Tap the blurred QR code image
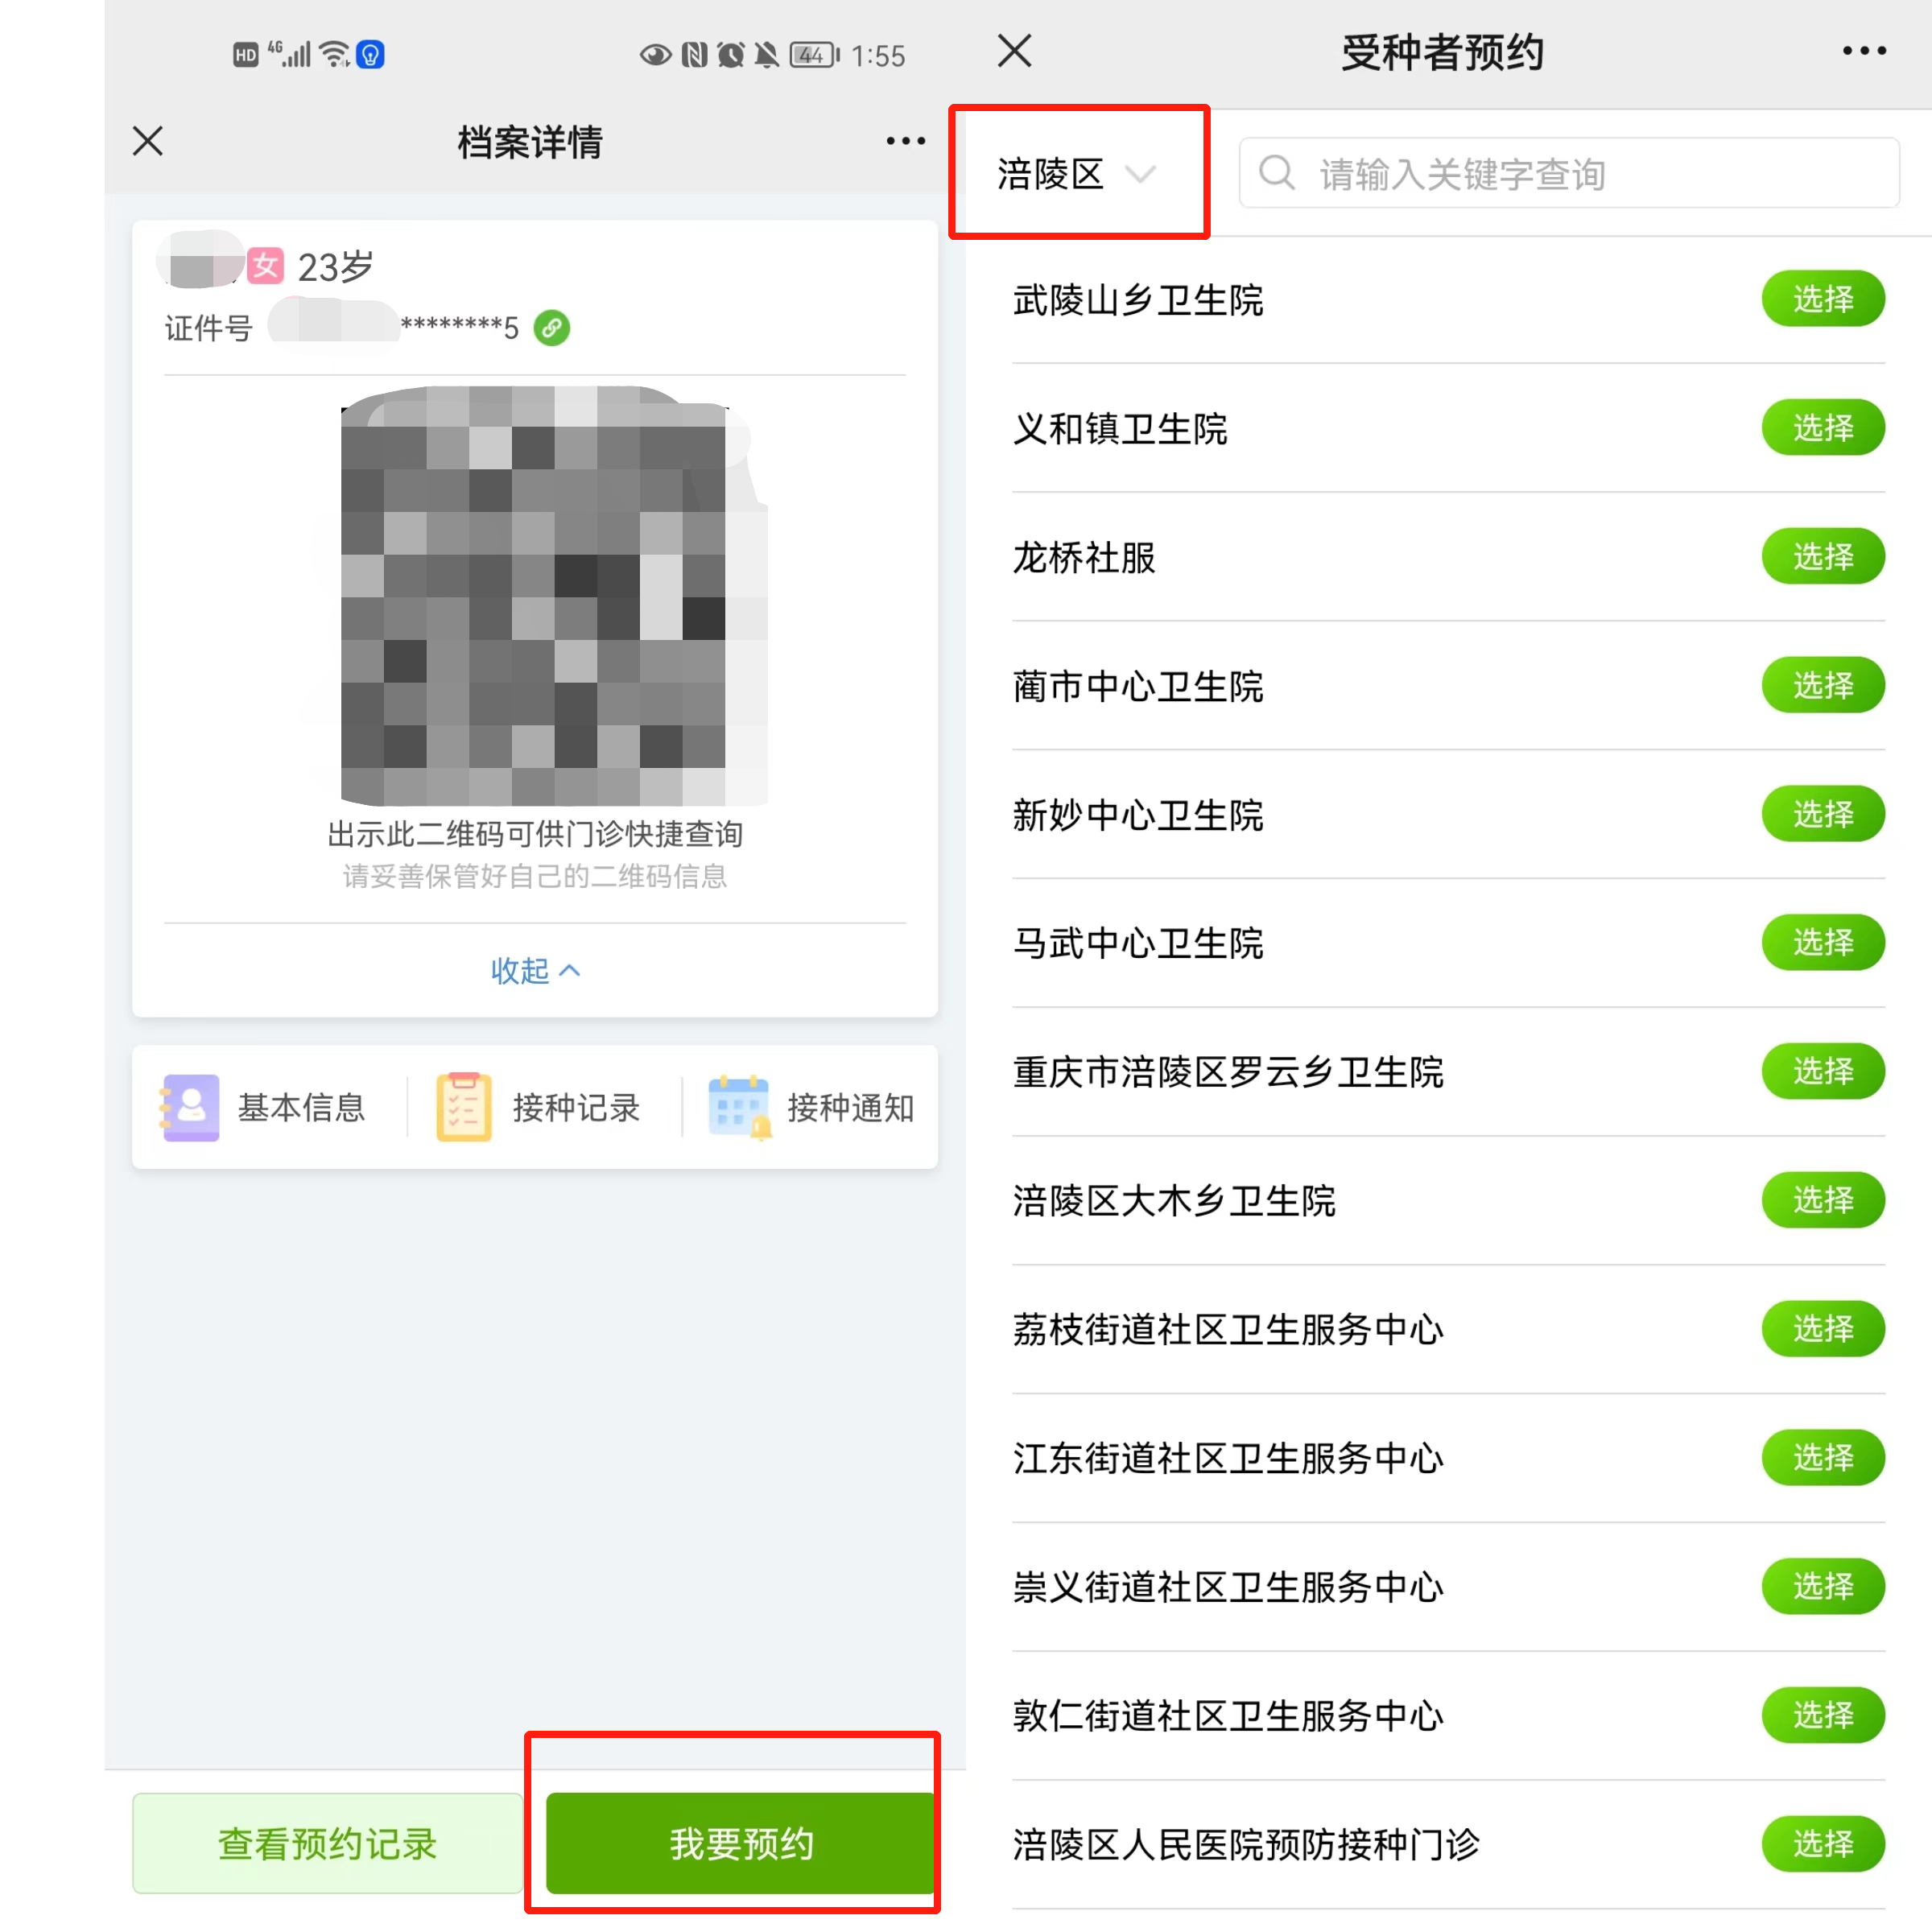Image resolution: width=1932 pixels, height=1932 pixels. click(x=553, y=596)
